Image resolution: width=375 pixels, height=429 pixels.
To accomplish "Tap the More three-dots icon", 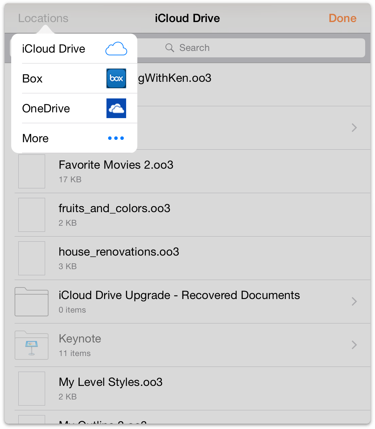I will (x=116, y=138).
